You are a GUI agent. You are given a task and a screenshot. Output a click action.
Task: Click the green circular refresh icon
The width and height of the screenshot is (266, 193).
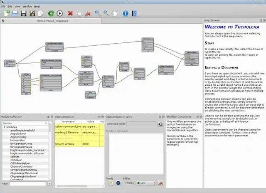pyautogui.click(x=51, y=13)
